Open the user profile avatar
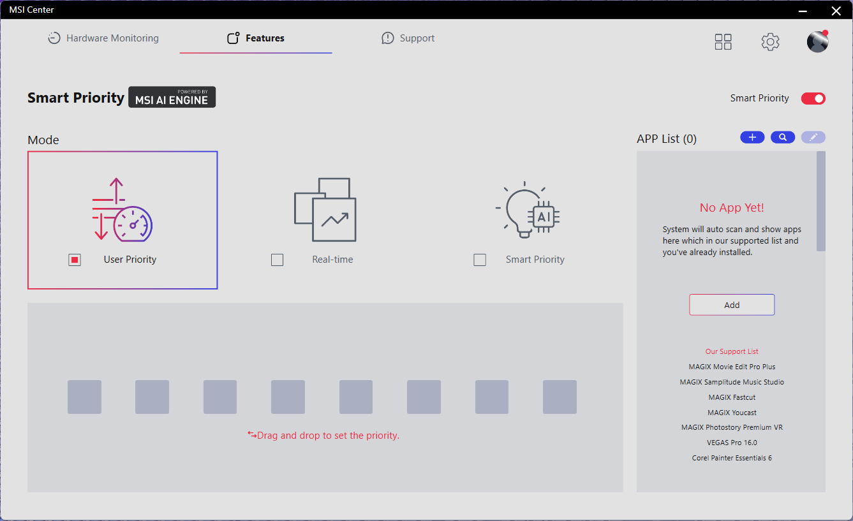The width and height of the screenshot is (853, 521). pos(817,42)
